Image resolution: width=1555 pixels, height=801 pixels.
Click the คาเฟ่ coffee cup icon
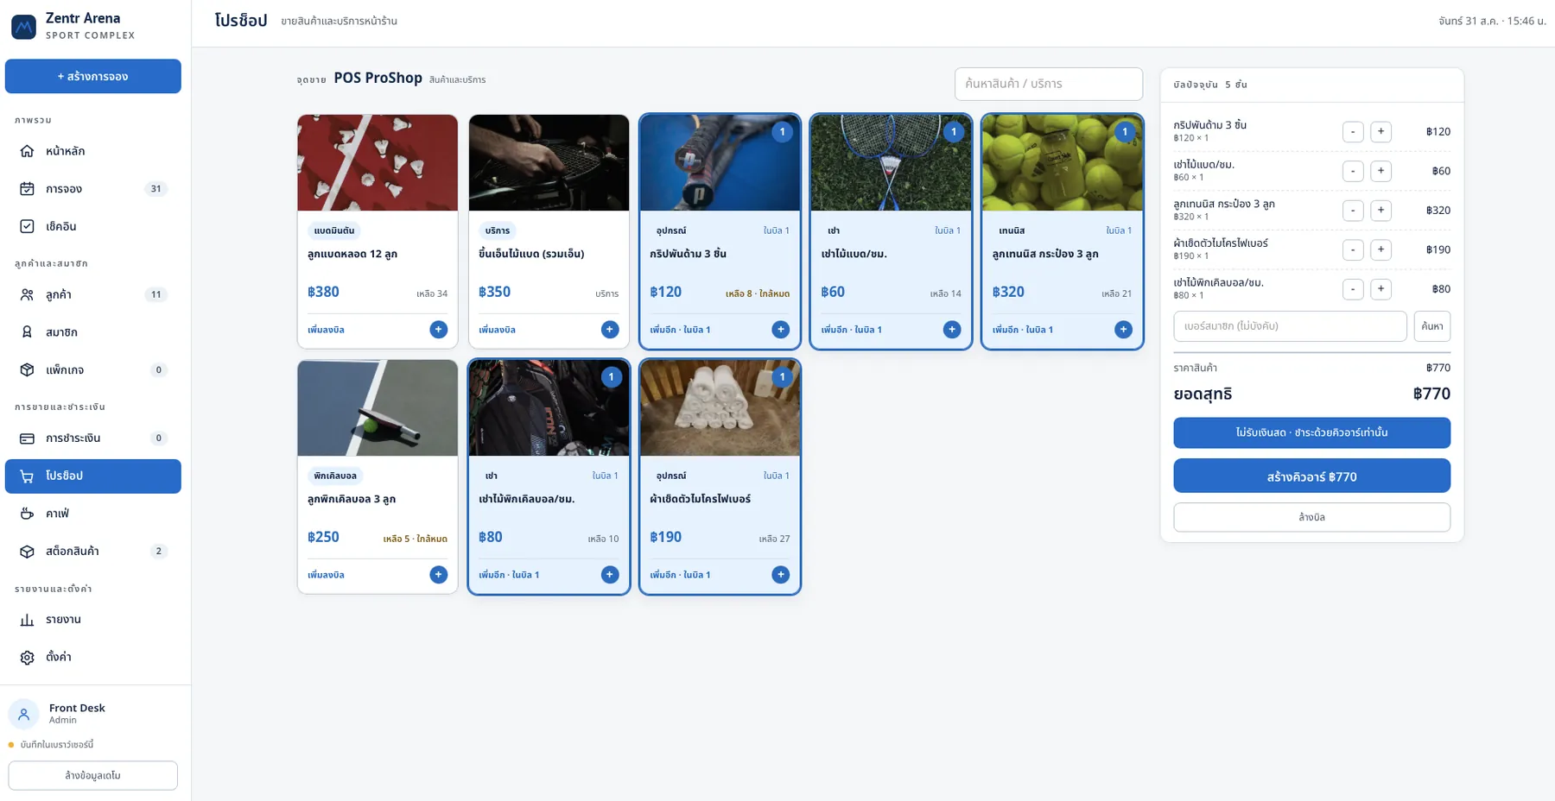point(27,514)
